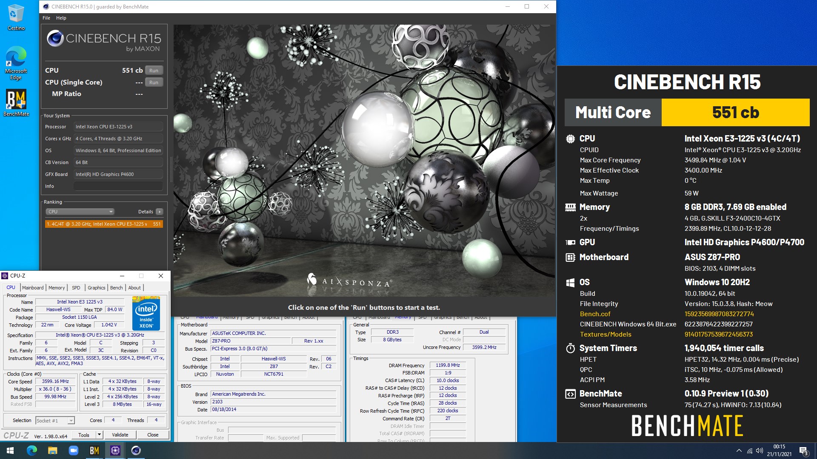Switch to Cinebench in the taskbar
The width and height of the screenshot is (817, 459).
point(136,450)
